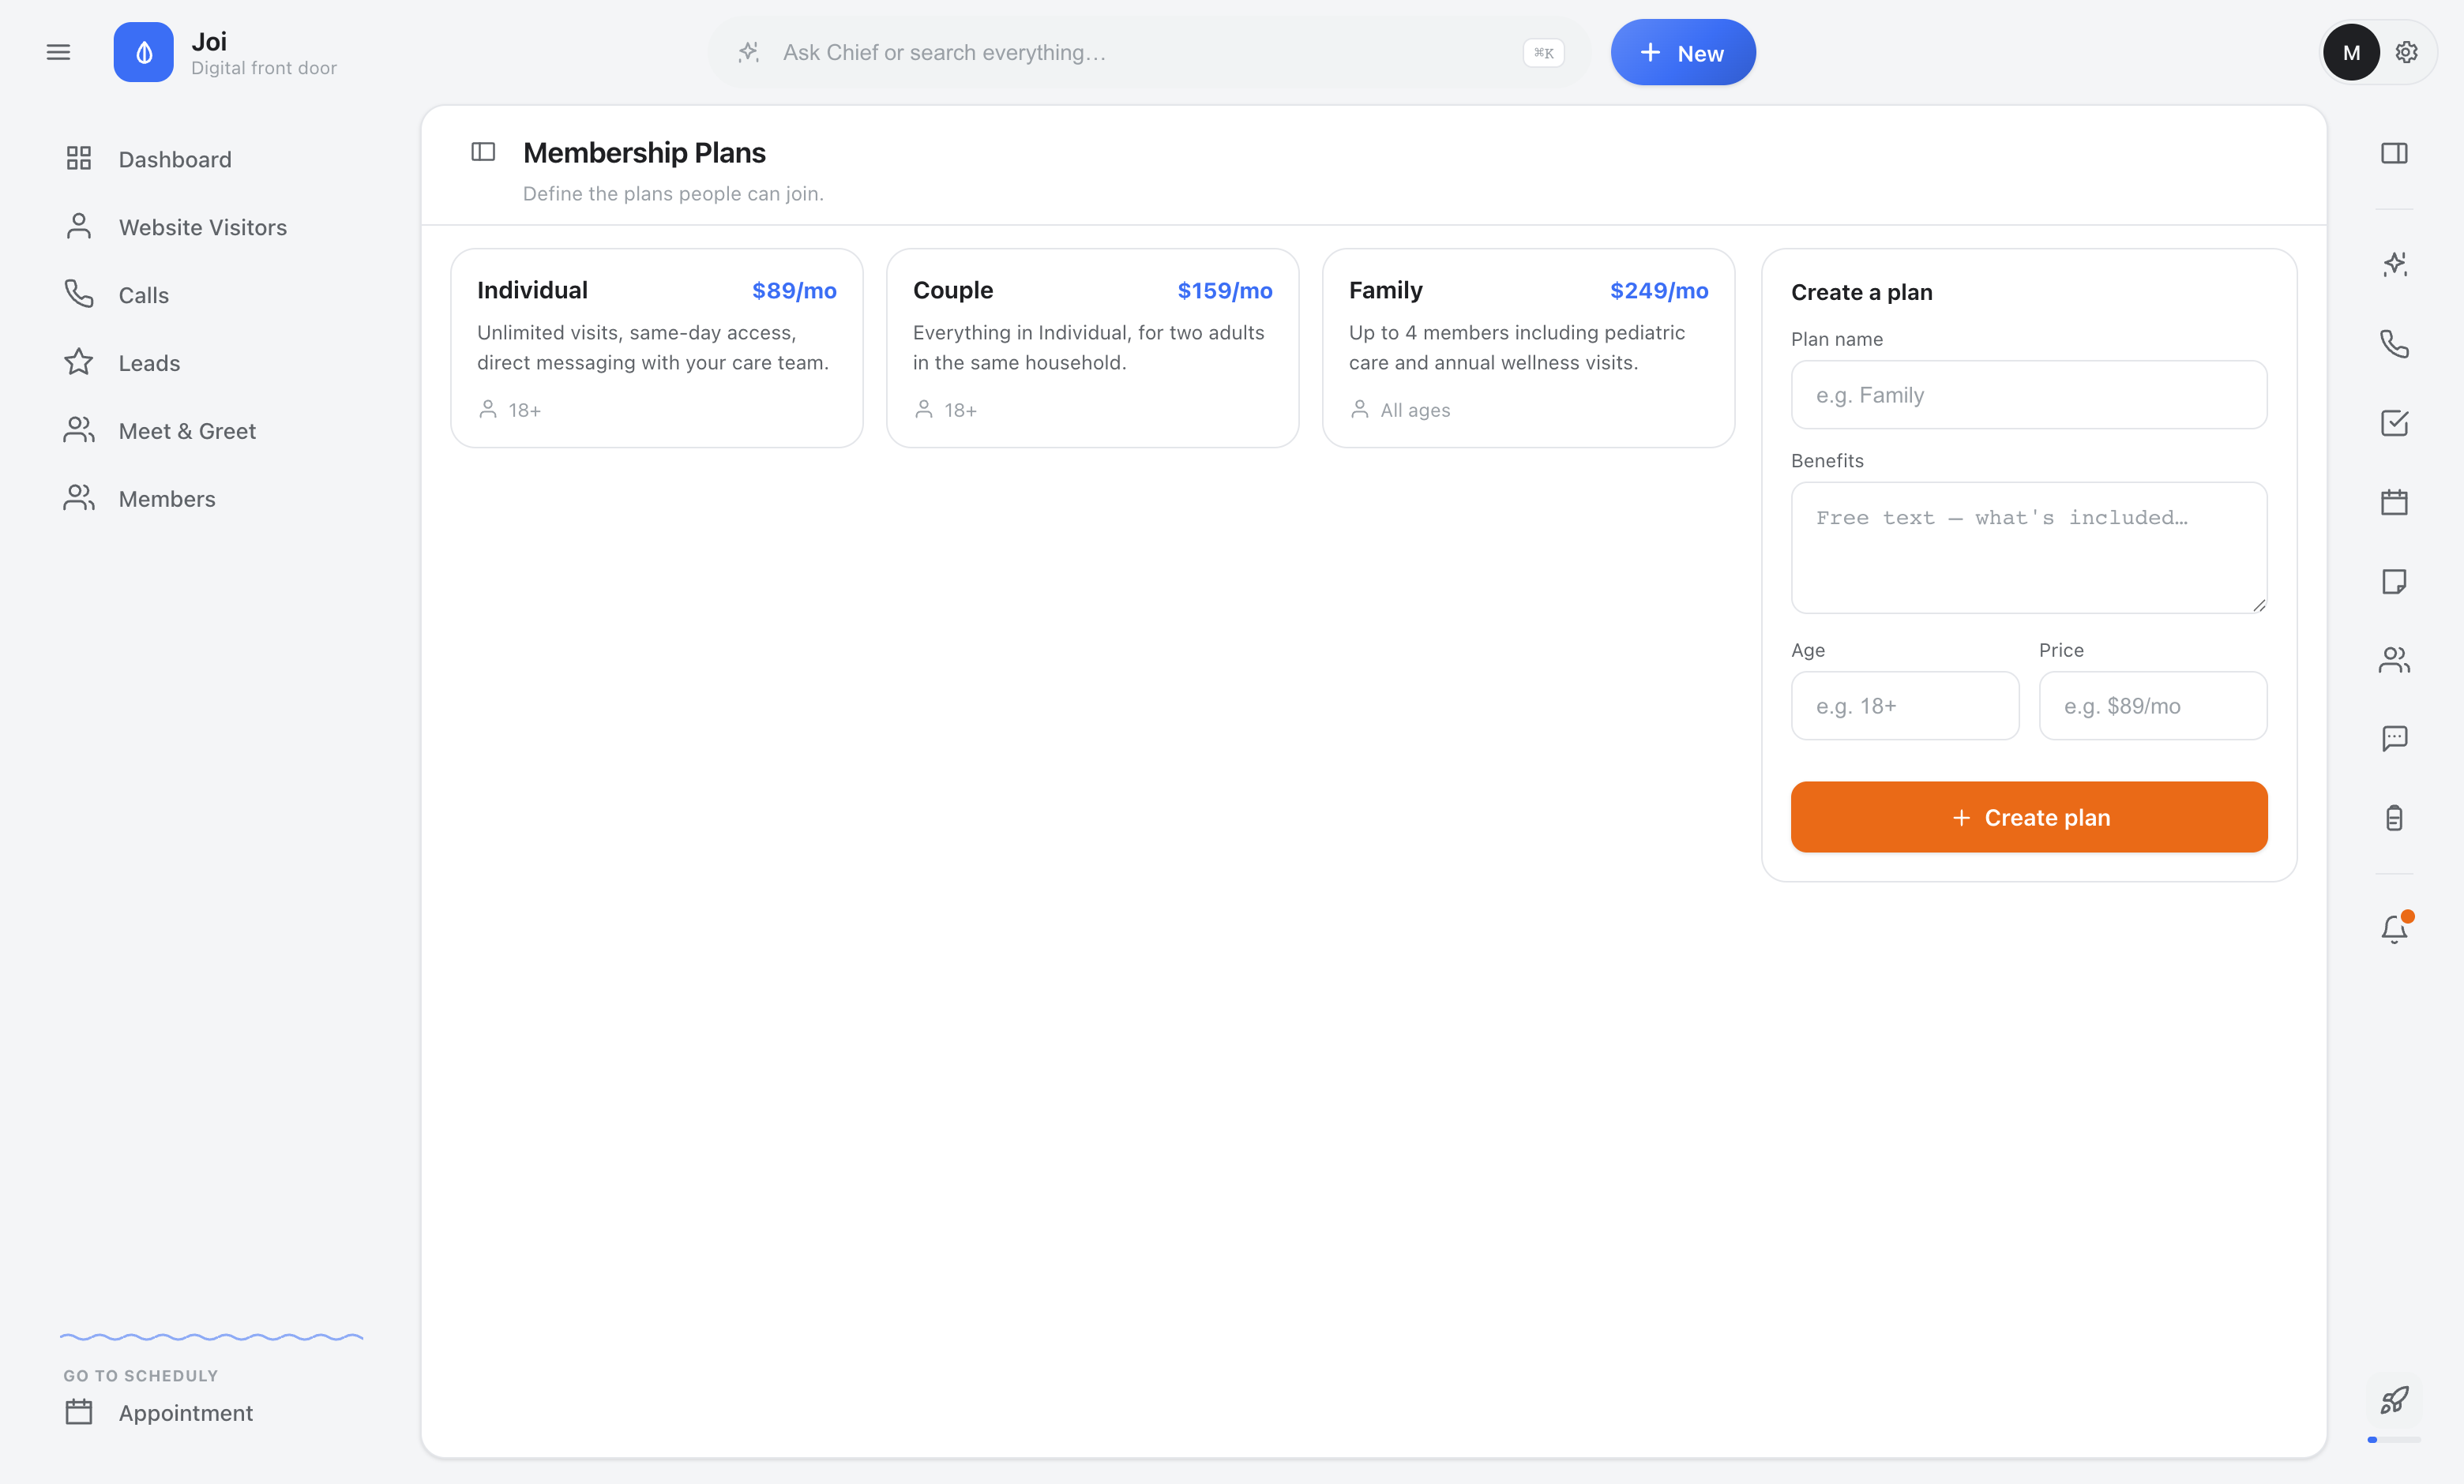This screenshot has height=1484, width=2464.
Task: Open the sticky note icon in right rail
Action: coord(2394,581)
